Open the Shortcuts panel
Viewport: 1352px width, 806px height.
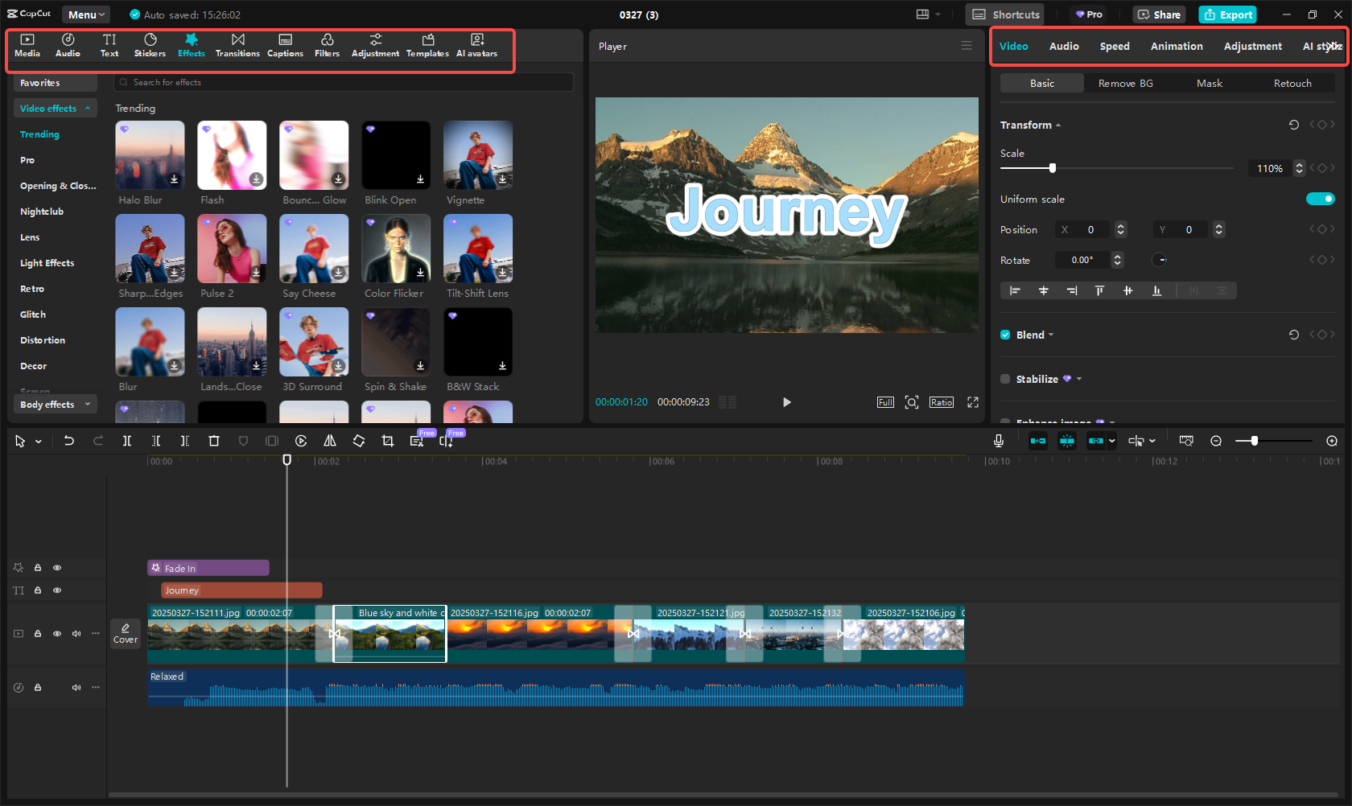[1004, 14]
